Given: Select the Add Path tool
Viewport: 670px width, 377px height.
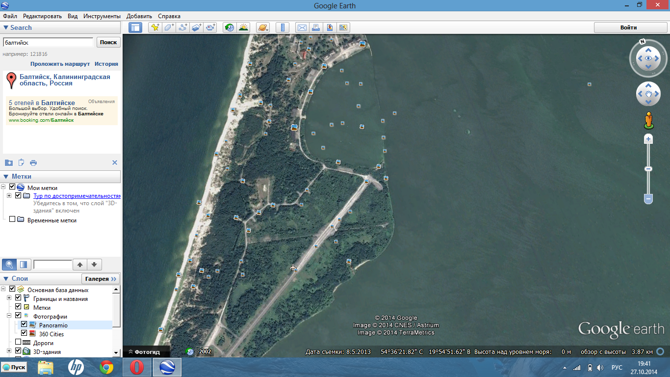Looking at the screenshot, I should 183,27.
